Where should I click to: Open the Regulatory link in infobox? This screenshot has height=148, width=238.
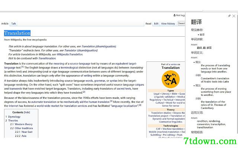click(155, 100)
